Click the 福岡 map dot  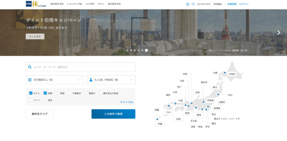point(169,106)
